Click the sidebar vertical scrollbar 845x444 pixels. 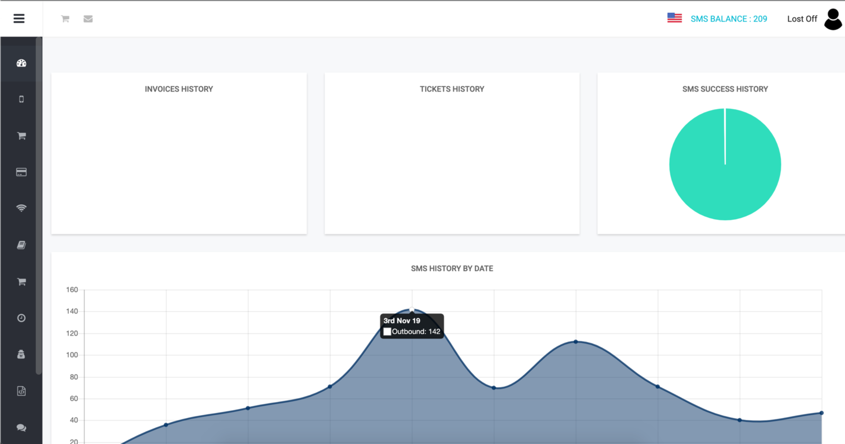39,206
